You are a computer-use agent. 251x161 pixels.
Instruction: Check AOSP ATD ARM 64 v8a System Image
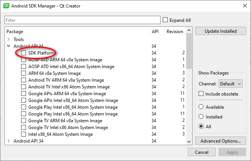[x=23, y=59]
